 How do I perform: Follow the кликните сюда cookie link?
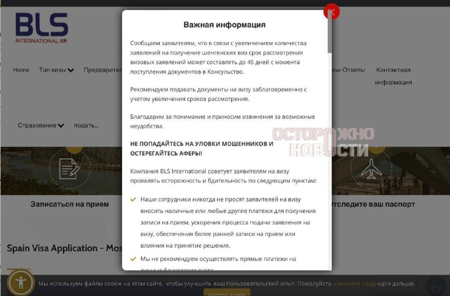355,284
